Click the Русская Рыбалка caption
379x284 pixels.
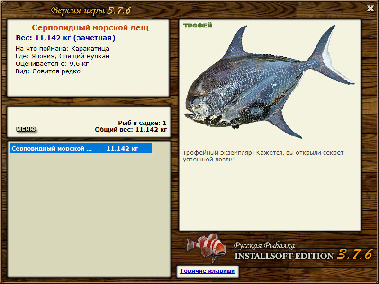pyautogui.click(x=264, y=246)
